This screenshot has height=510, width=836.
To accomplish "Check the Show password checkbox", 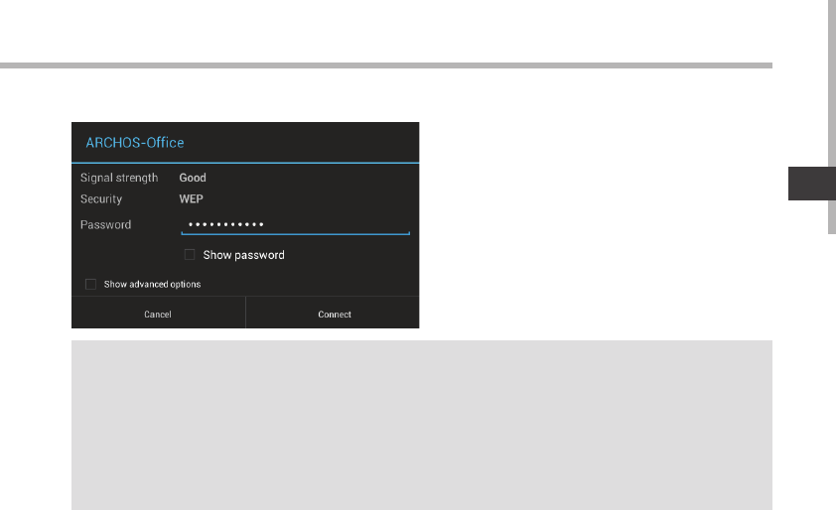I will click(x=190, y=255).
